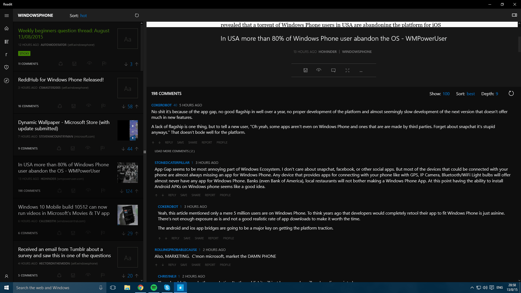Open 11 COMMENTS on the sticky thread
Screen dimensions: 521x293
click(x=28, y=64)
